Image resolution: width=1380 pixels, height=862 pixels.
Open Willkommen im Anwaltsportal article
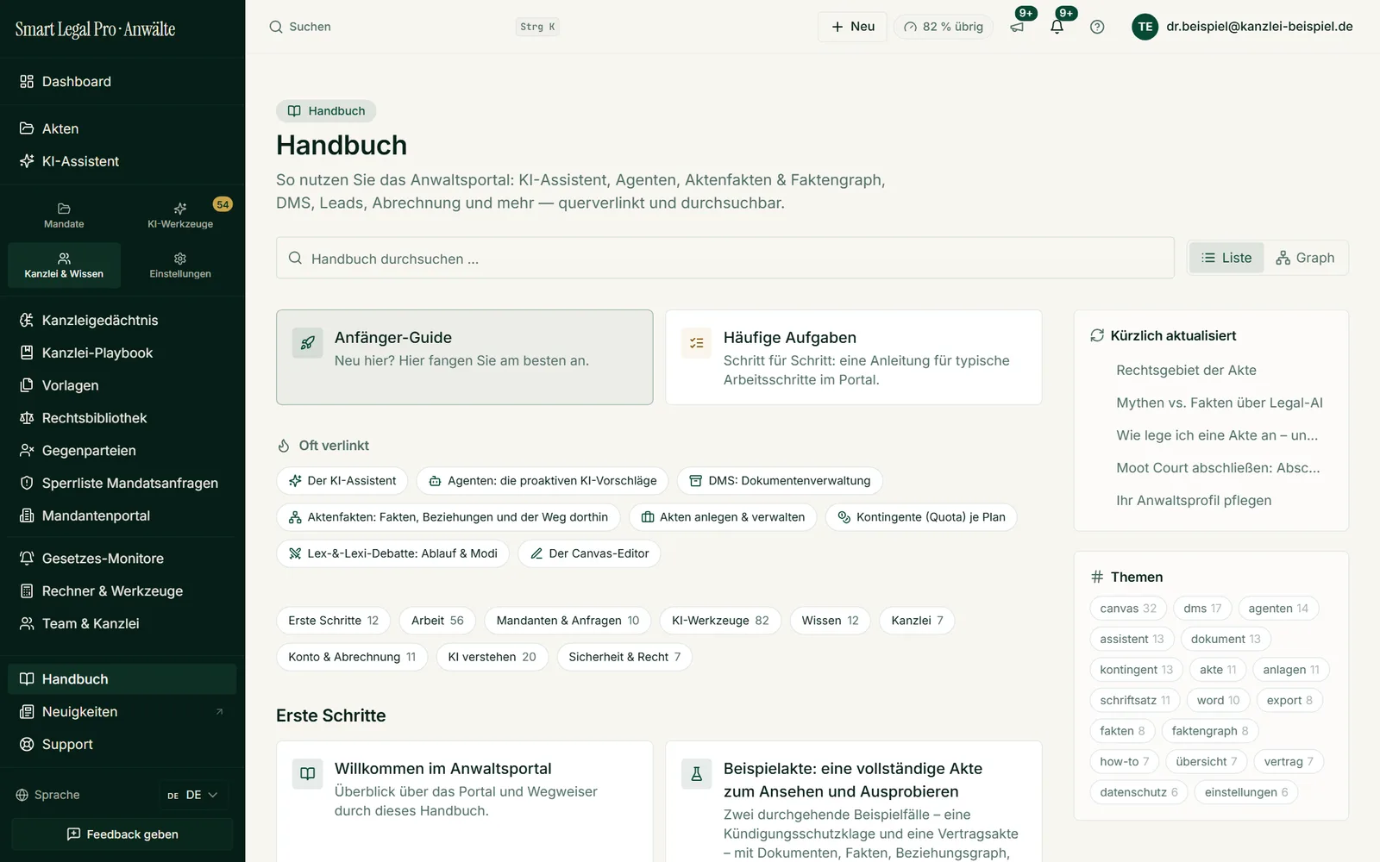pyautogui.click(x=465, y=802)
